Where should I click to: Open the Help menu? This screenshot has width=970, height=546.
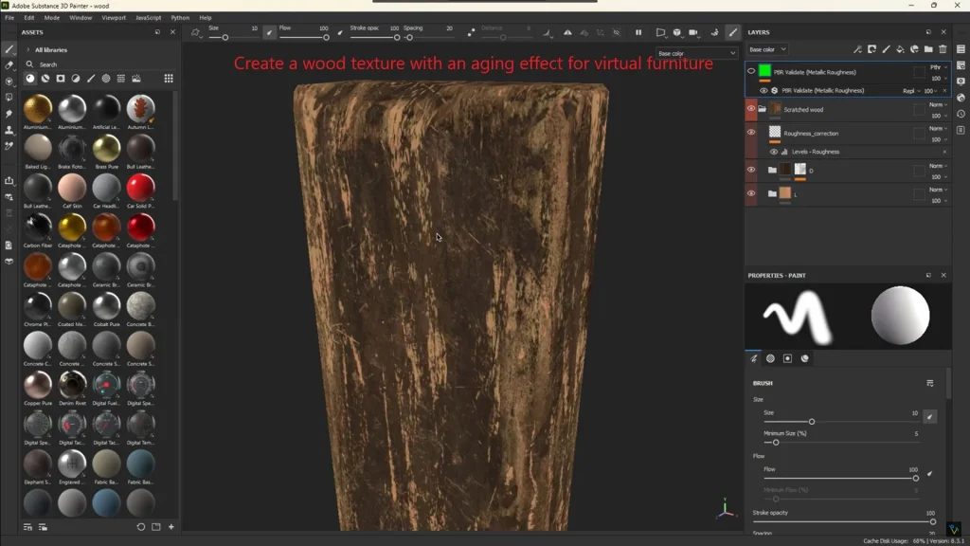[206, 18]
